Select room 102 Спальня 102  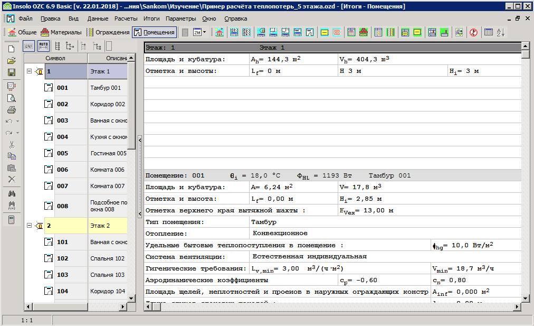point(86,258)
